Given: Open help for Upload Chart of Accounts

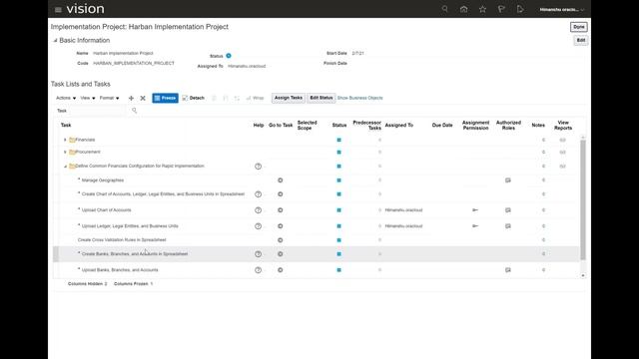Looking at the screenshot, I should 258,210.
